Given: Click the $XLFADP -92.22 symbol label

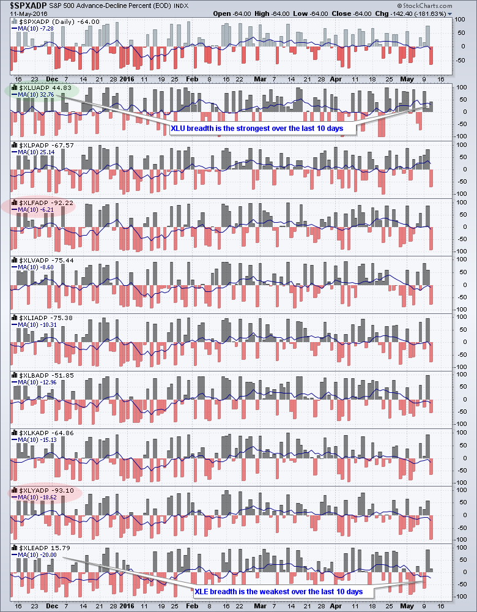Looking at the screenshot, I should pyautogui.click(x=46, y=203).
